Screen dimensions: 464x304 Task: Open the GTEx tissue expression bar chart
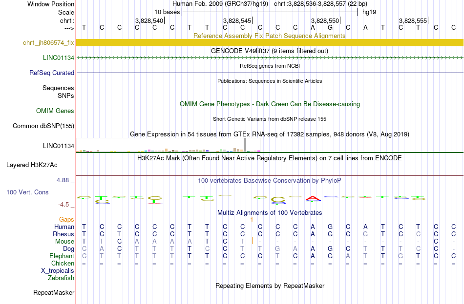[168, 145]
